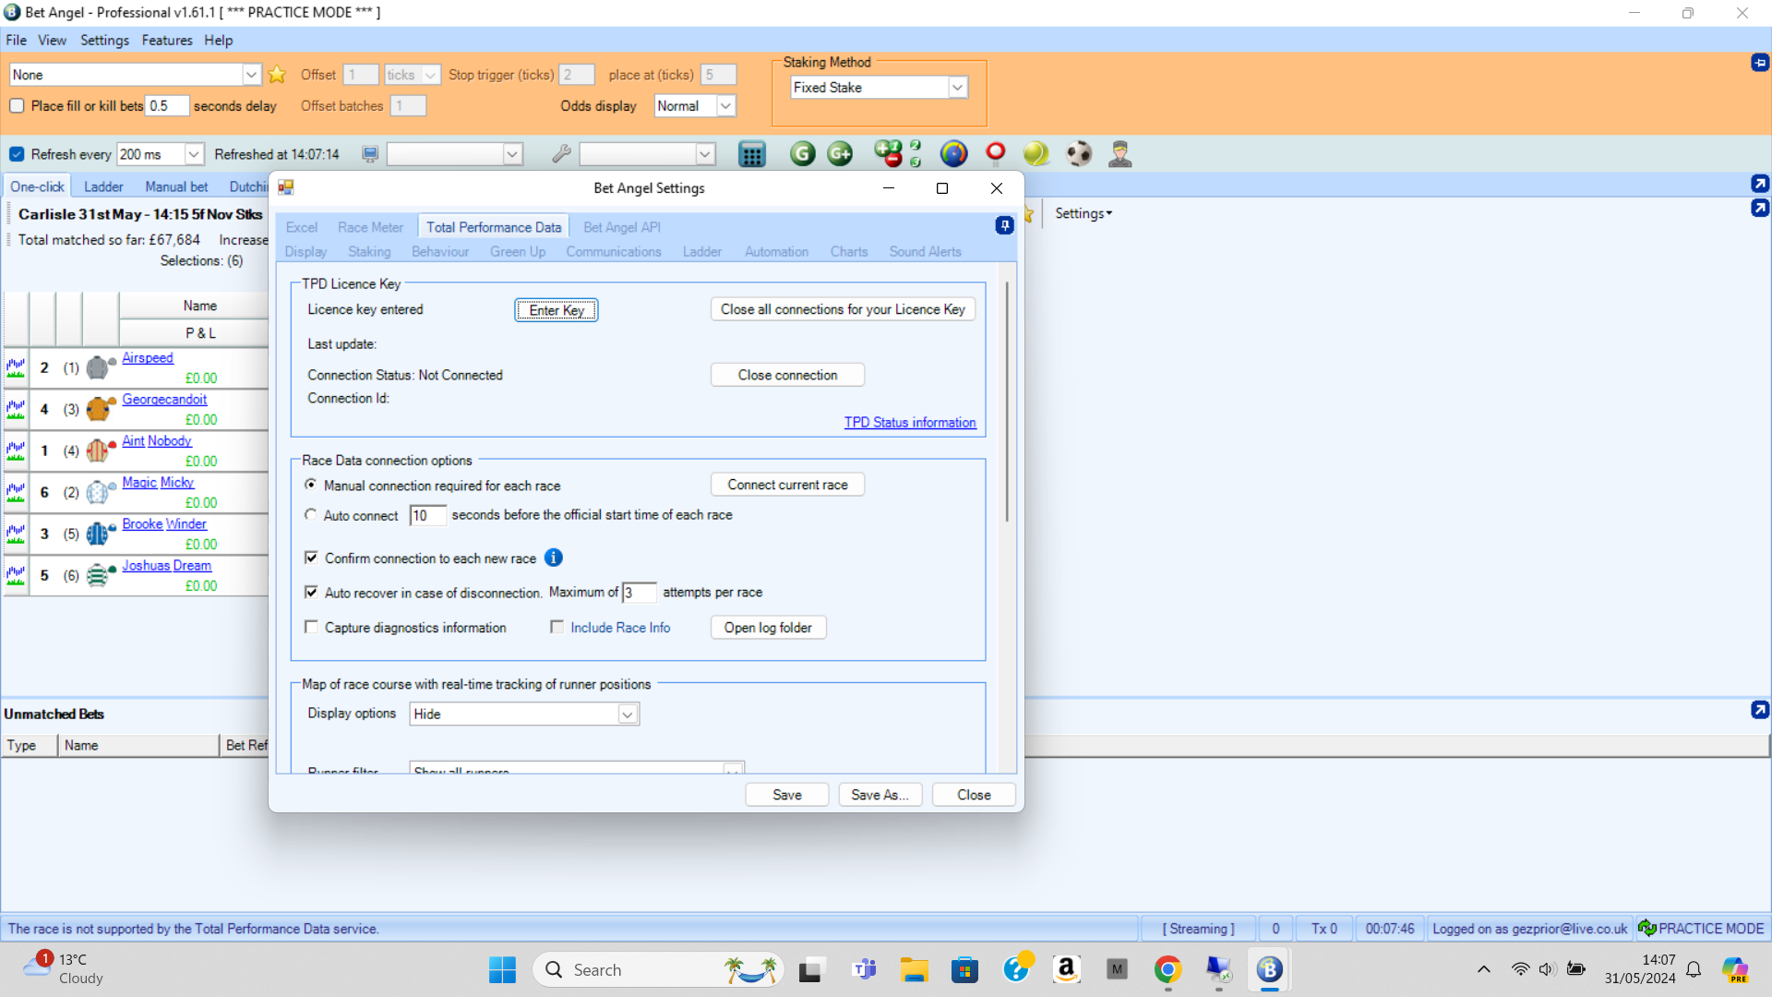Click the green G+ icon
1772x997 pixels.
point(840,154)
